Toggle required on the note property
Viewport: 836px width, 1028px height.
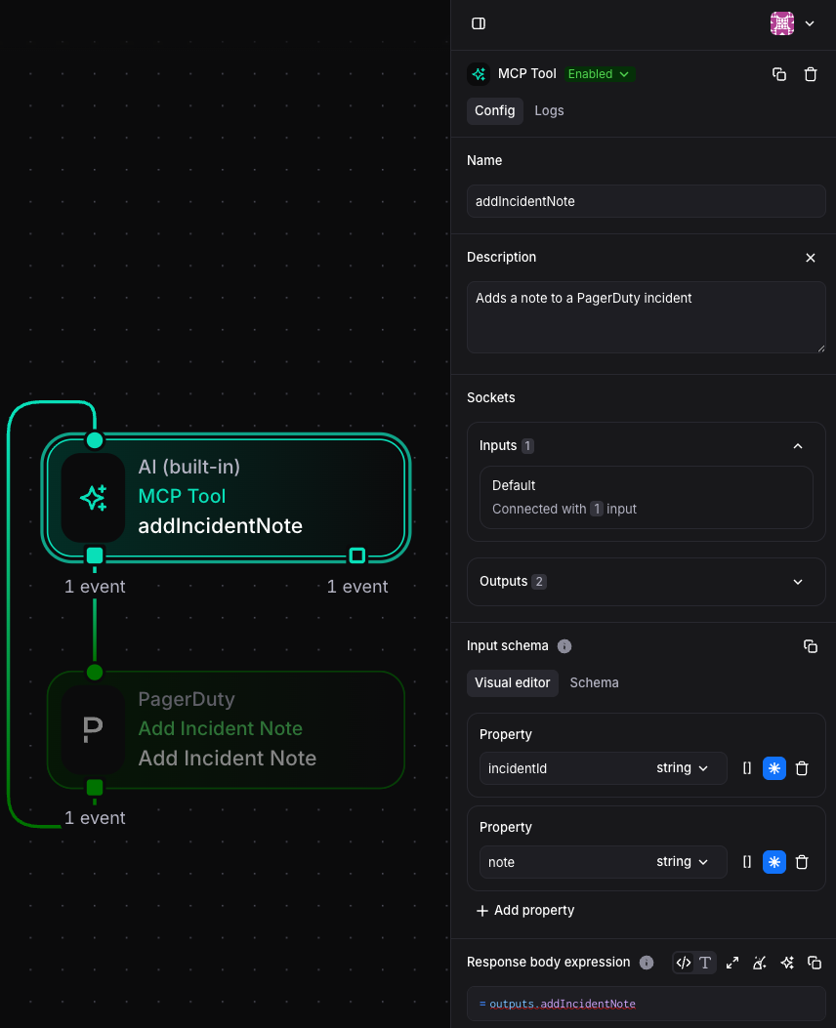click(773, 862)
